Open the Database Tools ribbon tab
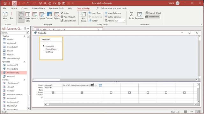Screen dimensions: 204x114 (x=56, y=8)
